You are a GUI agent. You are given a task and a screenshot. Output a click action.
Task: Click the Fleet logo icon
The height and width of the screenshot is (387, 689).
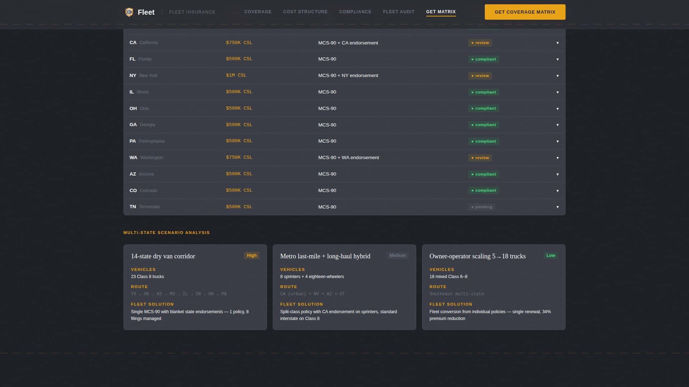tap(129, 12)
